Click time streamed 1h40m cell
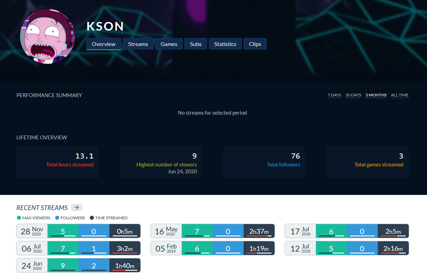The image size is (427, 279). click(125, 265)
